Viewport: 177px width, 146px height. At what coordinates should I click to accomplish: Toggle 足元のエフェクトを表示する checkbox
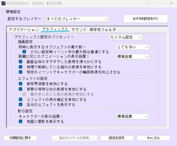tap(21, 105)
